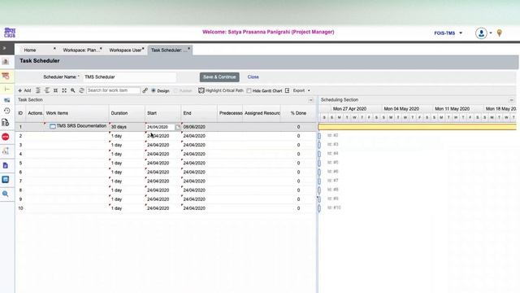Click the fullscreen expand toolbar icon
Screen dimensions: 520x293
pyautogui.click(x=64, y=90)
